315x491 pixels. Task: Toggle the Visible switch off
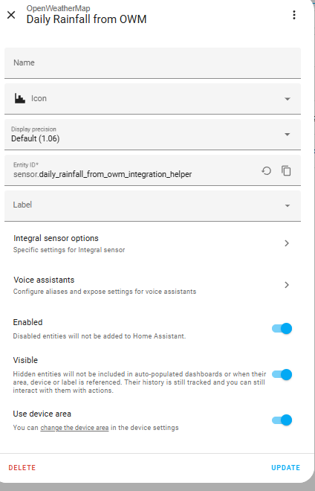click(x=282, y=374)
